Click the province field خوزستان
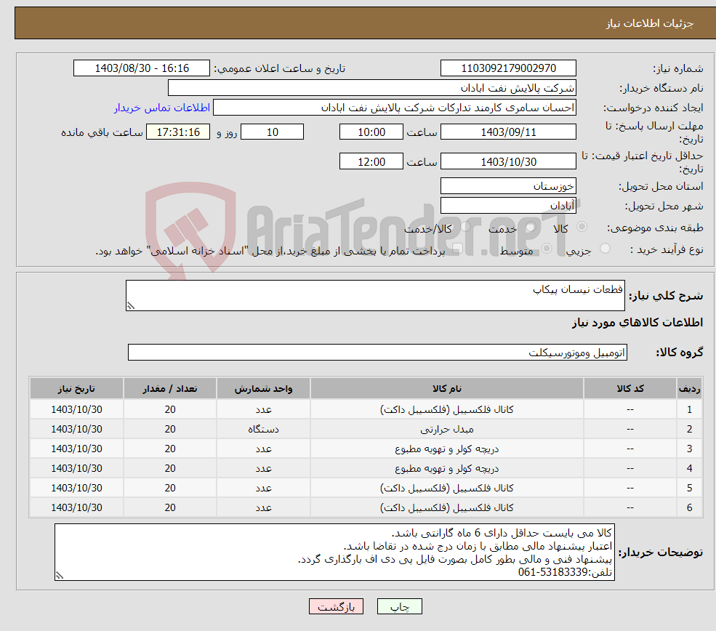Viewport: 716px width, 631px height. coord(508,186)
